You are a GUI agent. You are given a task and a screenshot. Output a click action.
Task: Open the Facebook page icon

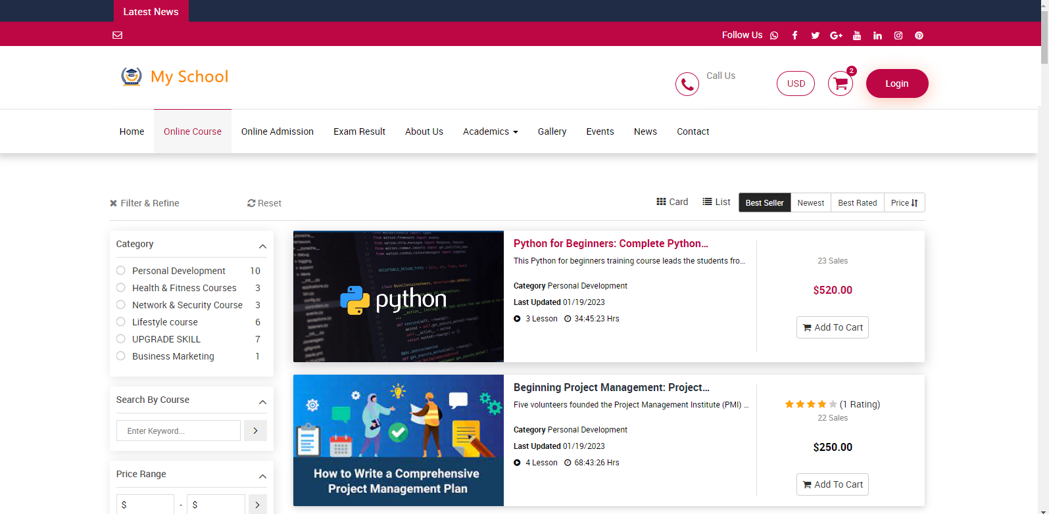(794, 35)
